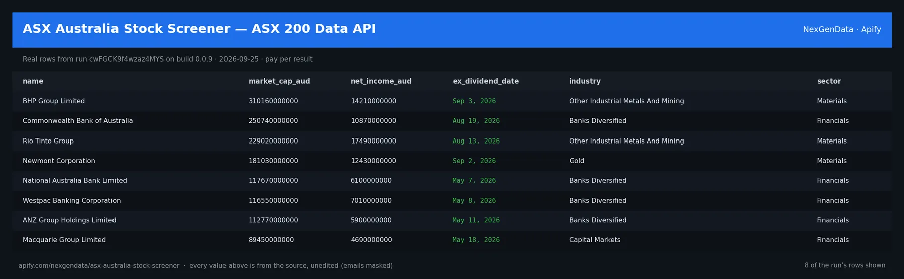The width and height of the screenshot is (904, 279).
Task: Click market cap value 181030000000
Action: (x=273, y=161)
